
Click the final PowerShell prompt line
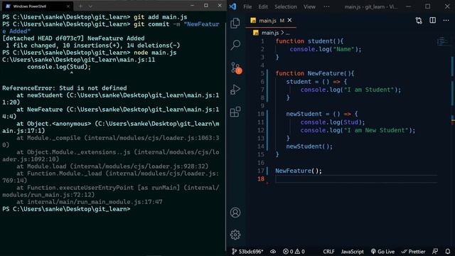tap(66, 209)
